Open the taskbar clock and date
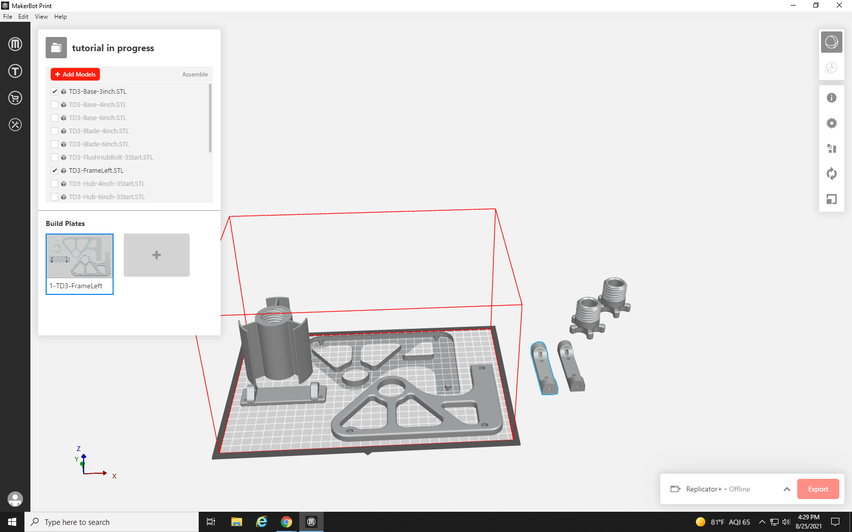Image resolution: width=852 pixels, height=532 pixels. [x=808, y=522]
